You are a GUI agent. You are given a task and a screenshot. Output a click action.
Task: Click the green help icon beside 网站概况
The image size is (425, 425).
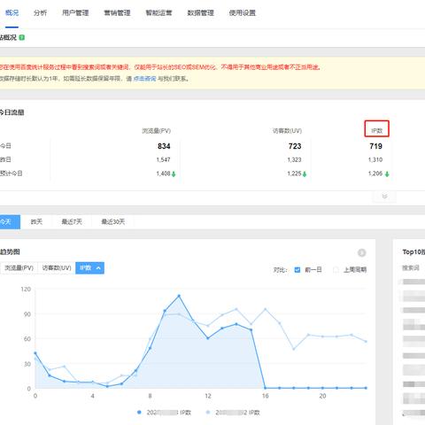tap(22, 37)
